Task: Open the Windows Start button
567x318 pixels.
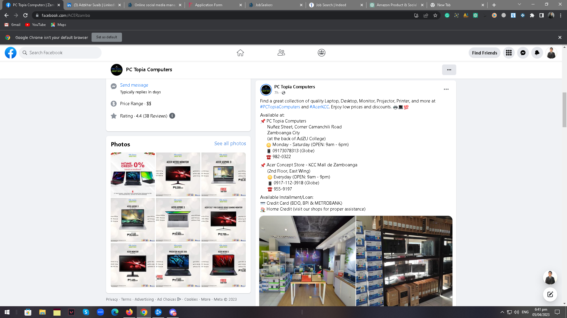Action: pyautogui.click(x=7, y=312)
